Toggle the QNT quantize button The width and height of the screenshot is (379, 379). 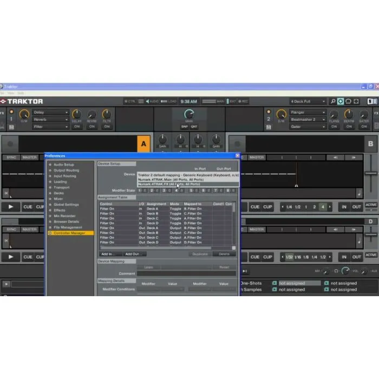click(194, 127)
